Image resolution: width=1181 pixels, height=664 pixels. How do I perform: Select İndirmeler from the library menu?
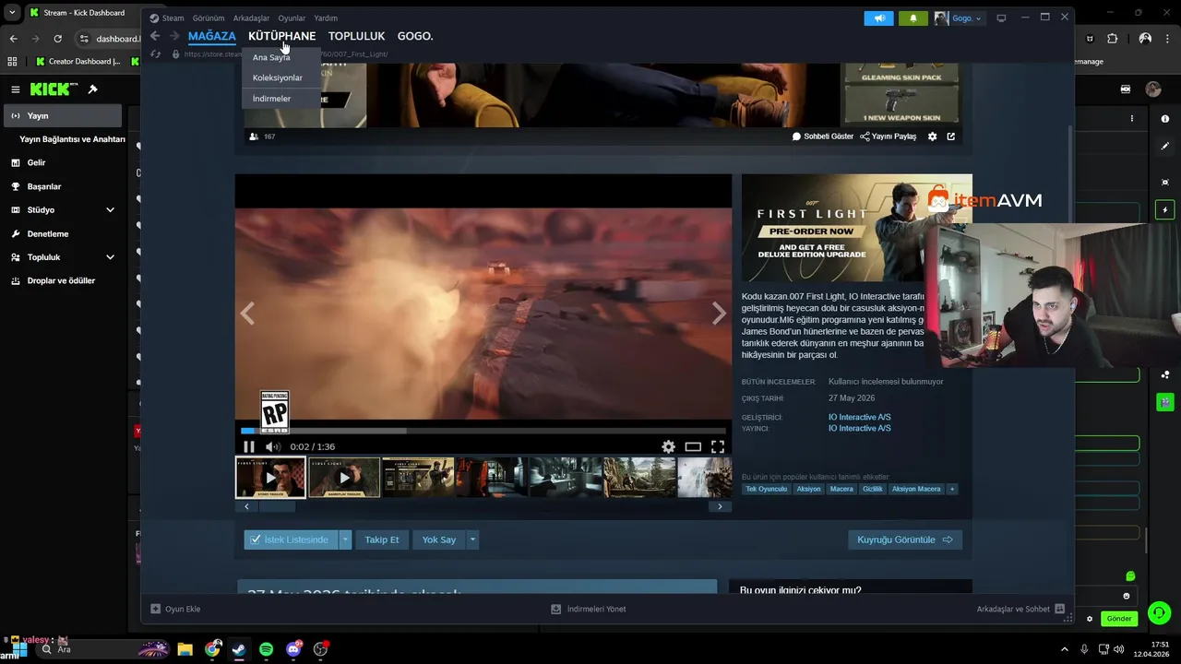point(271,99)
